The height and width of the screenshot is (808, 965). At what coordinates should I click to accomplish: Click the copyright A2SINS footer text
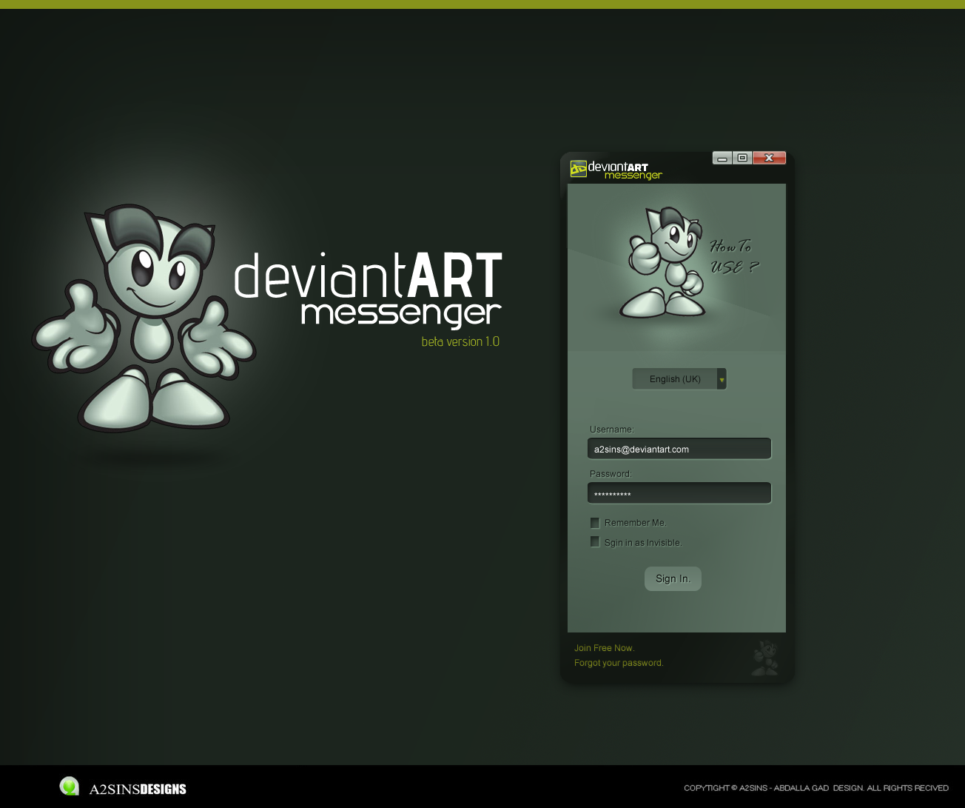[816, 788]
